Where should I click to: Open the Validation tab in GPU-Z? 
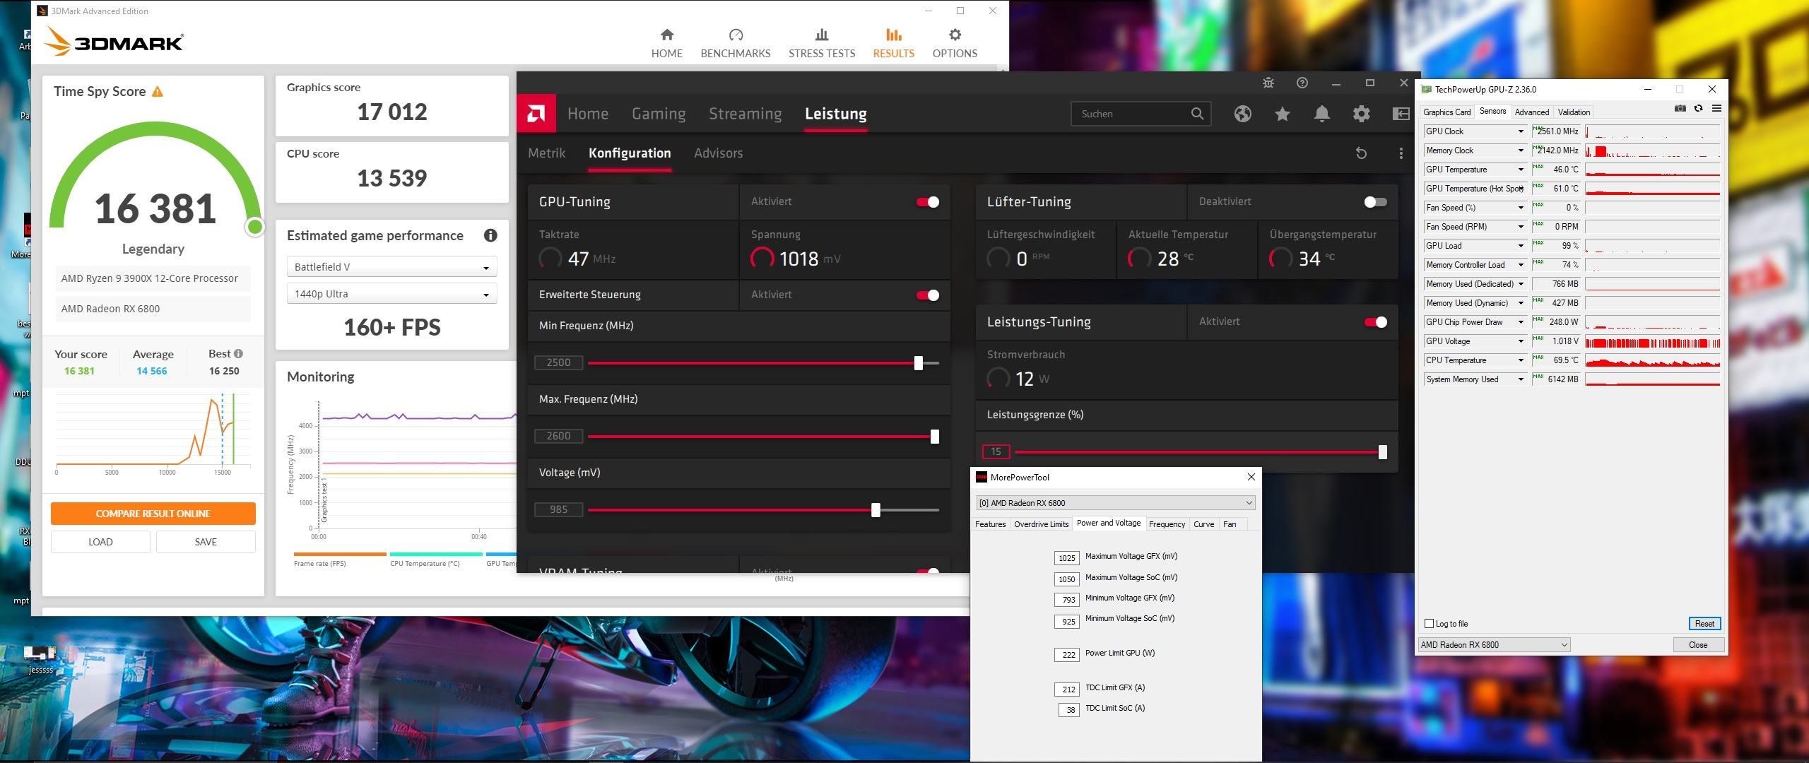[x=1574, y=112]
